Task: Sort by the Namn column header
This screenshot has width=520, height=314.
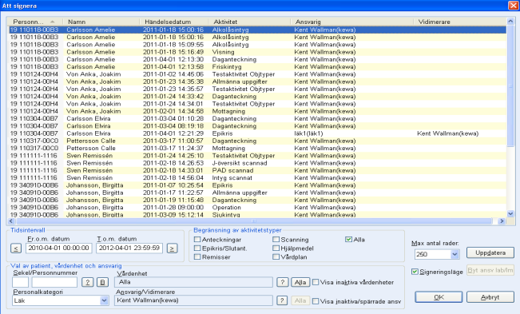Action: click(x=101, y=22)
